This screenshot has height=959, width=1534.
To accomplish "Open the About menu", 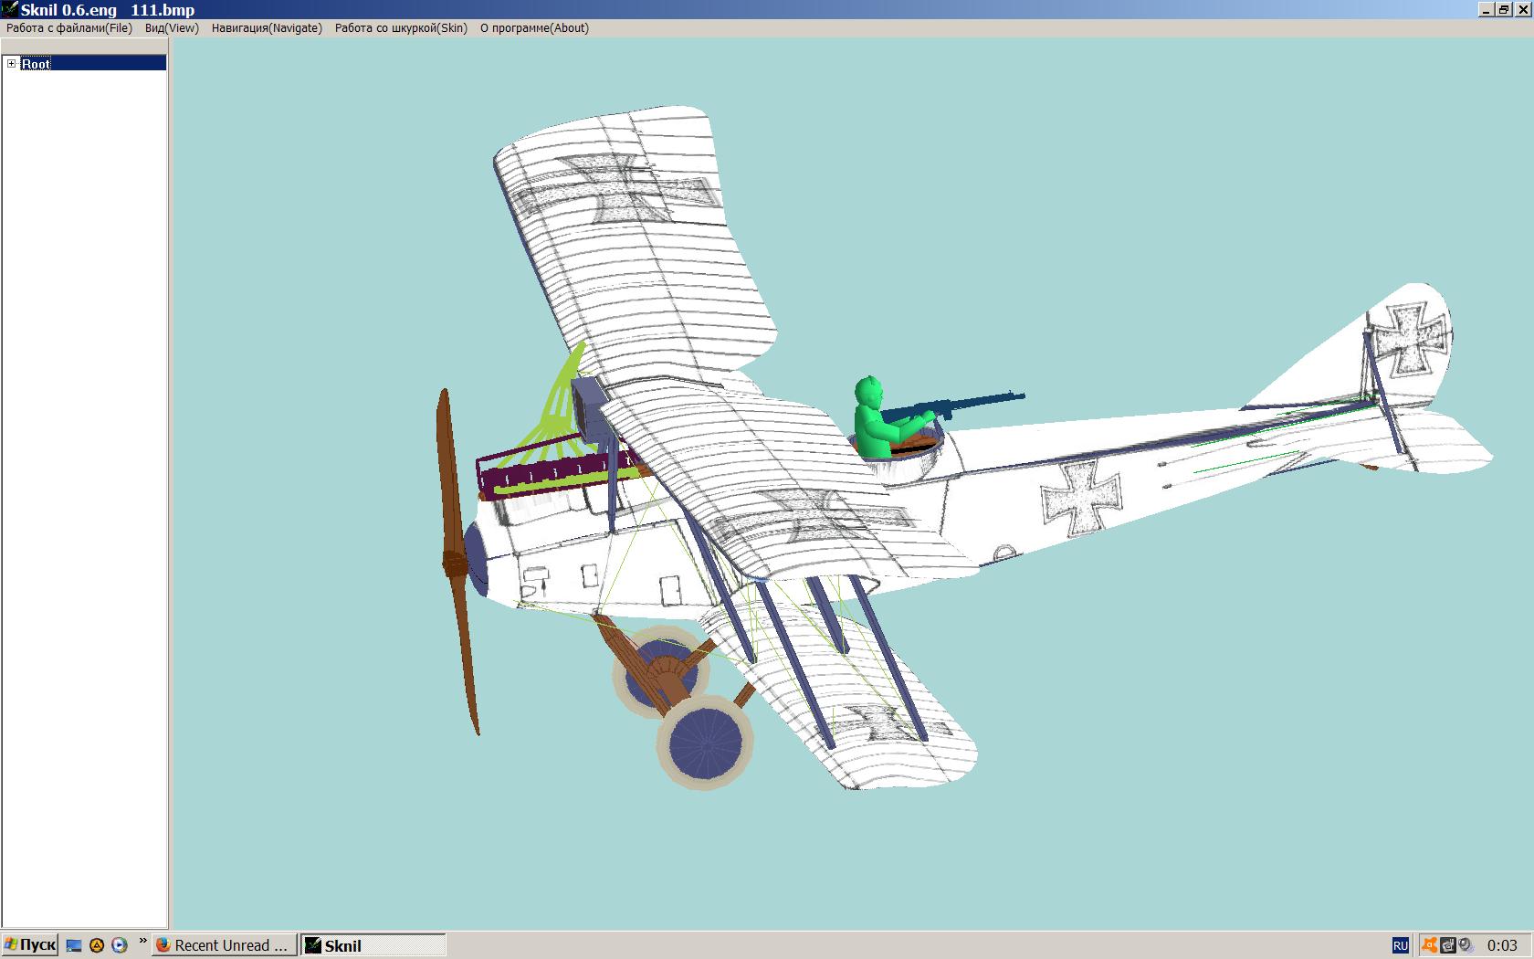I will 534,28.
